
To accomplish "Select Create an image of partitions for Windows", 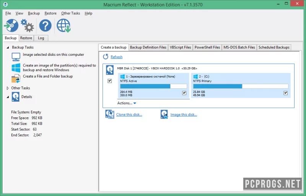I will pyautogui.click(x=59, y=68).
